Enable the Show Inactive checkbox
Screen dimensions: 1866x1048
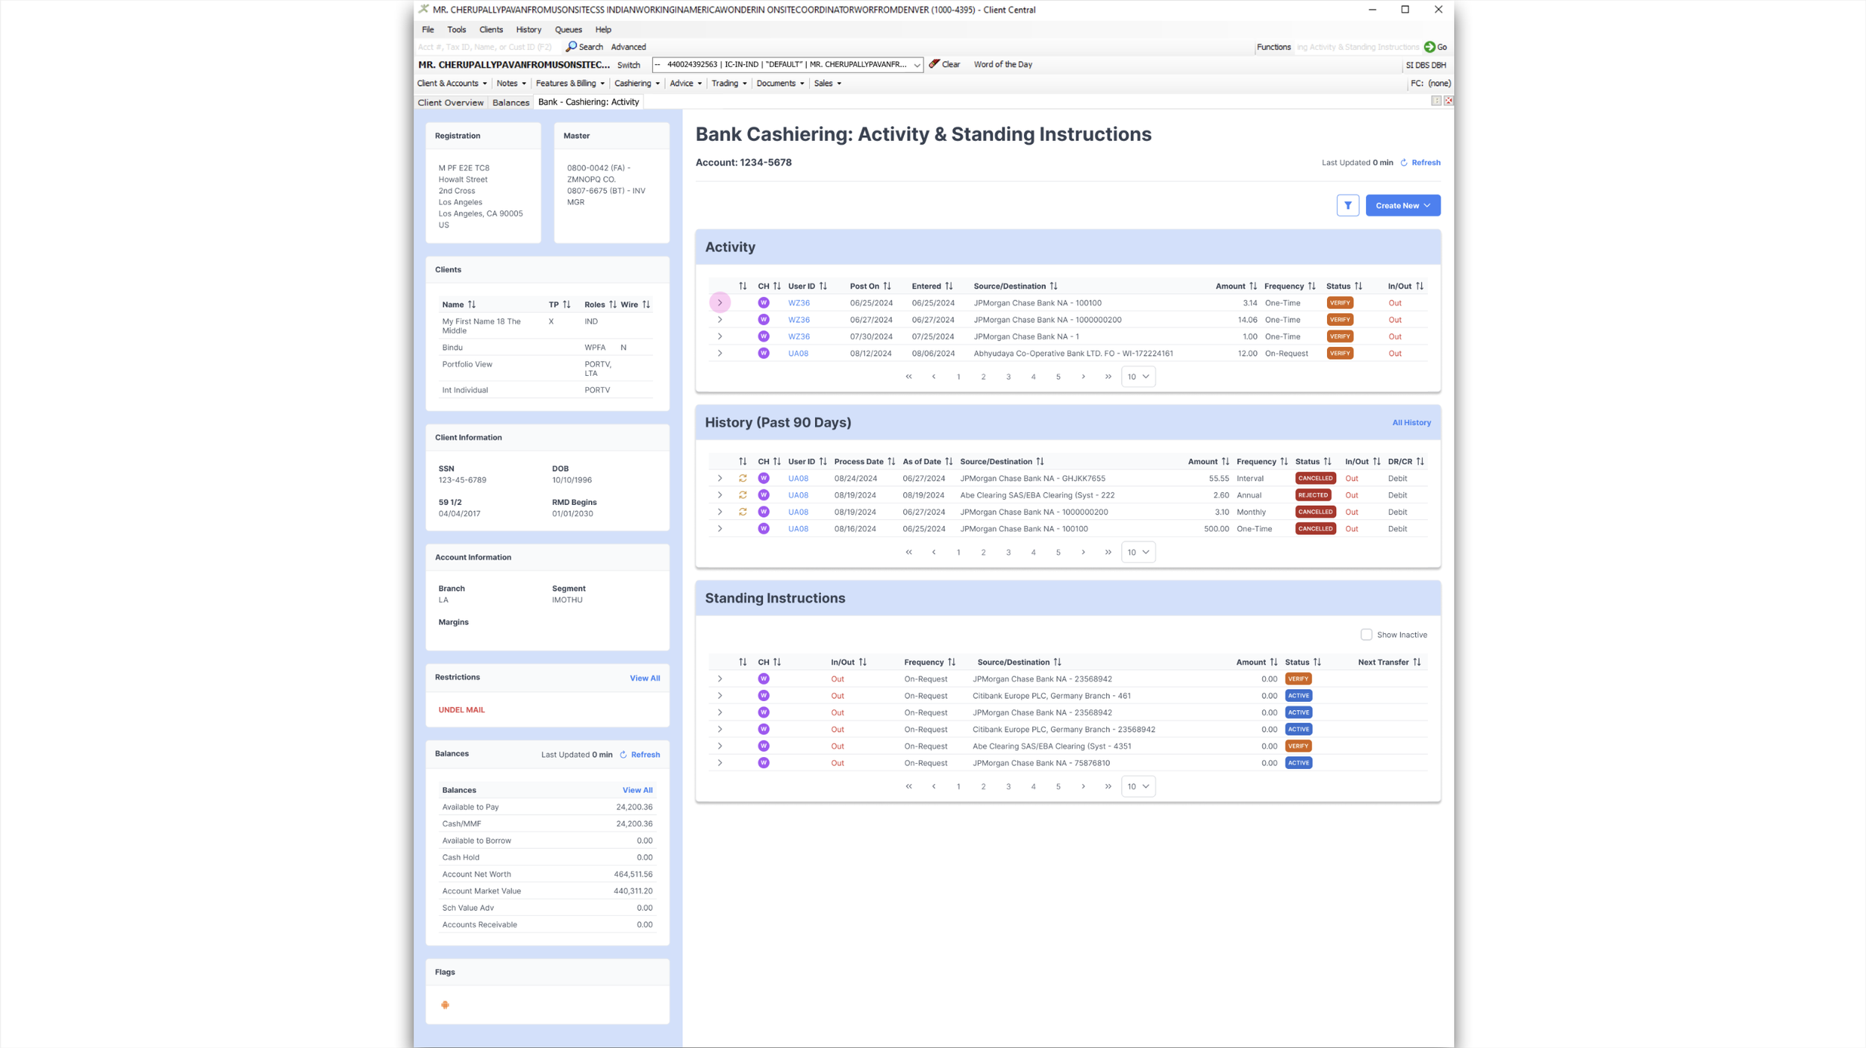pyautogui.click(x=1366, y=635)
